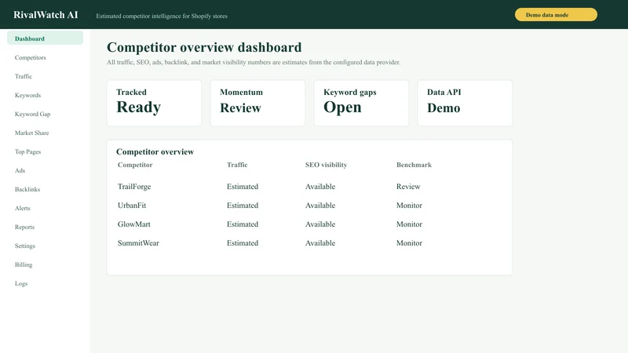Click SummitWear's Estimated traffic cell
Screen dimensions: 628x353
243,243
